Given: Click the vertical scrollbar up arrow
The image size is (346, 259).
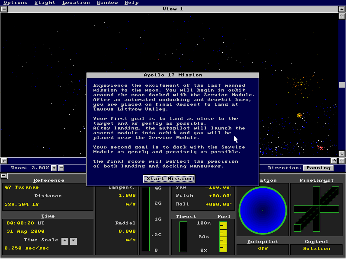Looking at the screenshot, I should [x=342, y=16].
